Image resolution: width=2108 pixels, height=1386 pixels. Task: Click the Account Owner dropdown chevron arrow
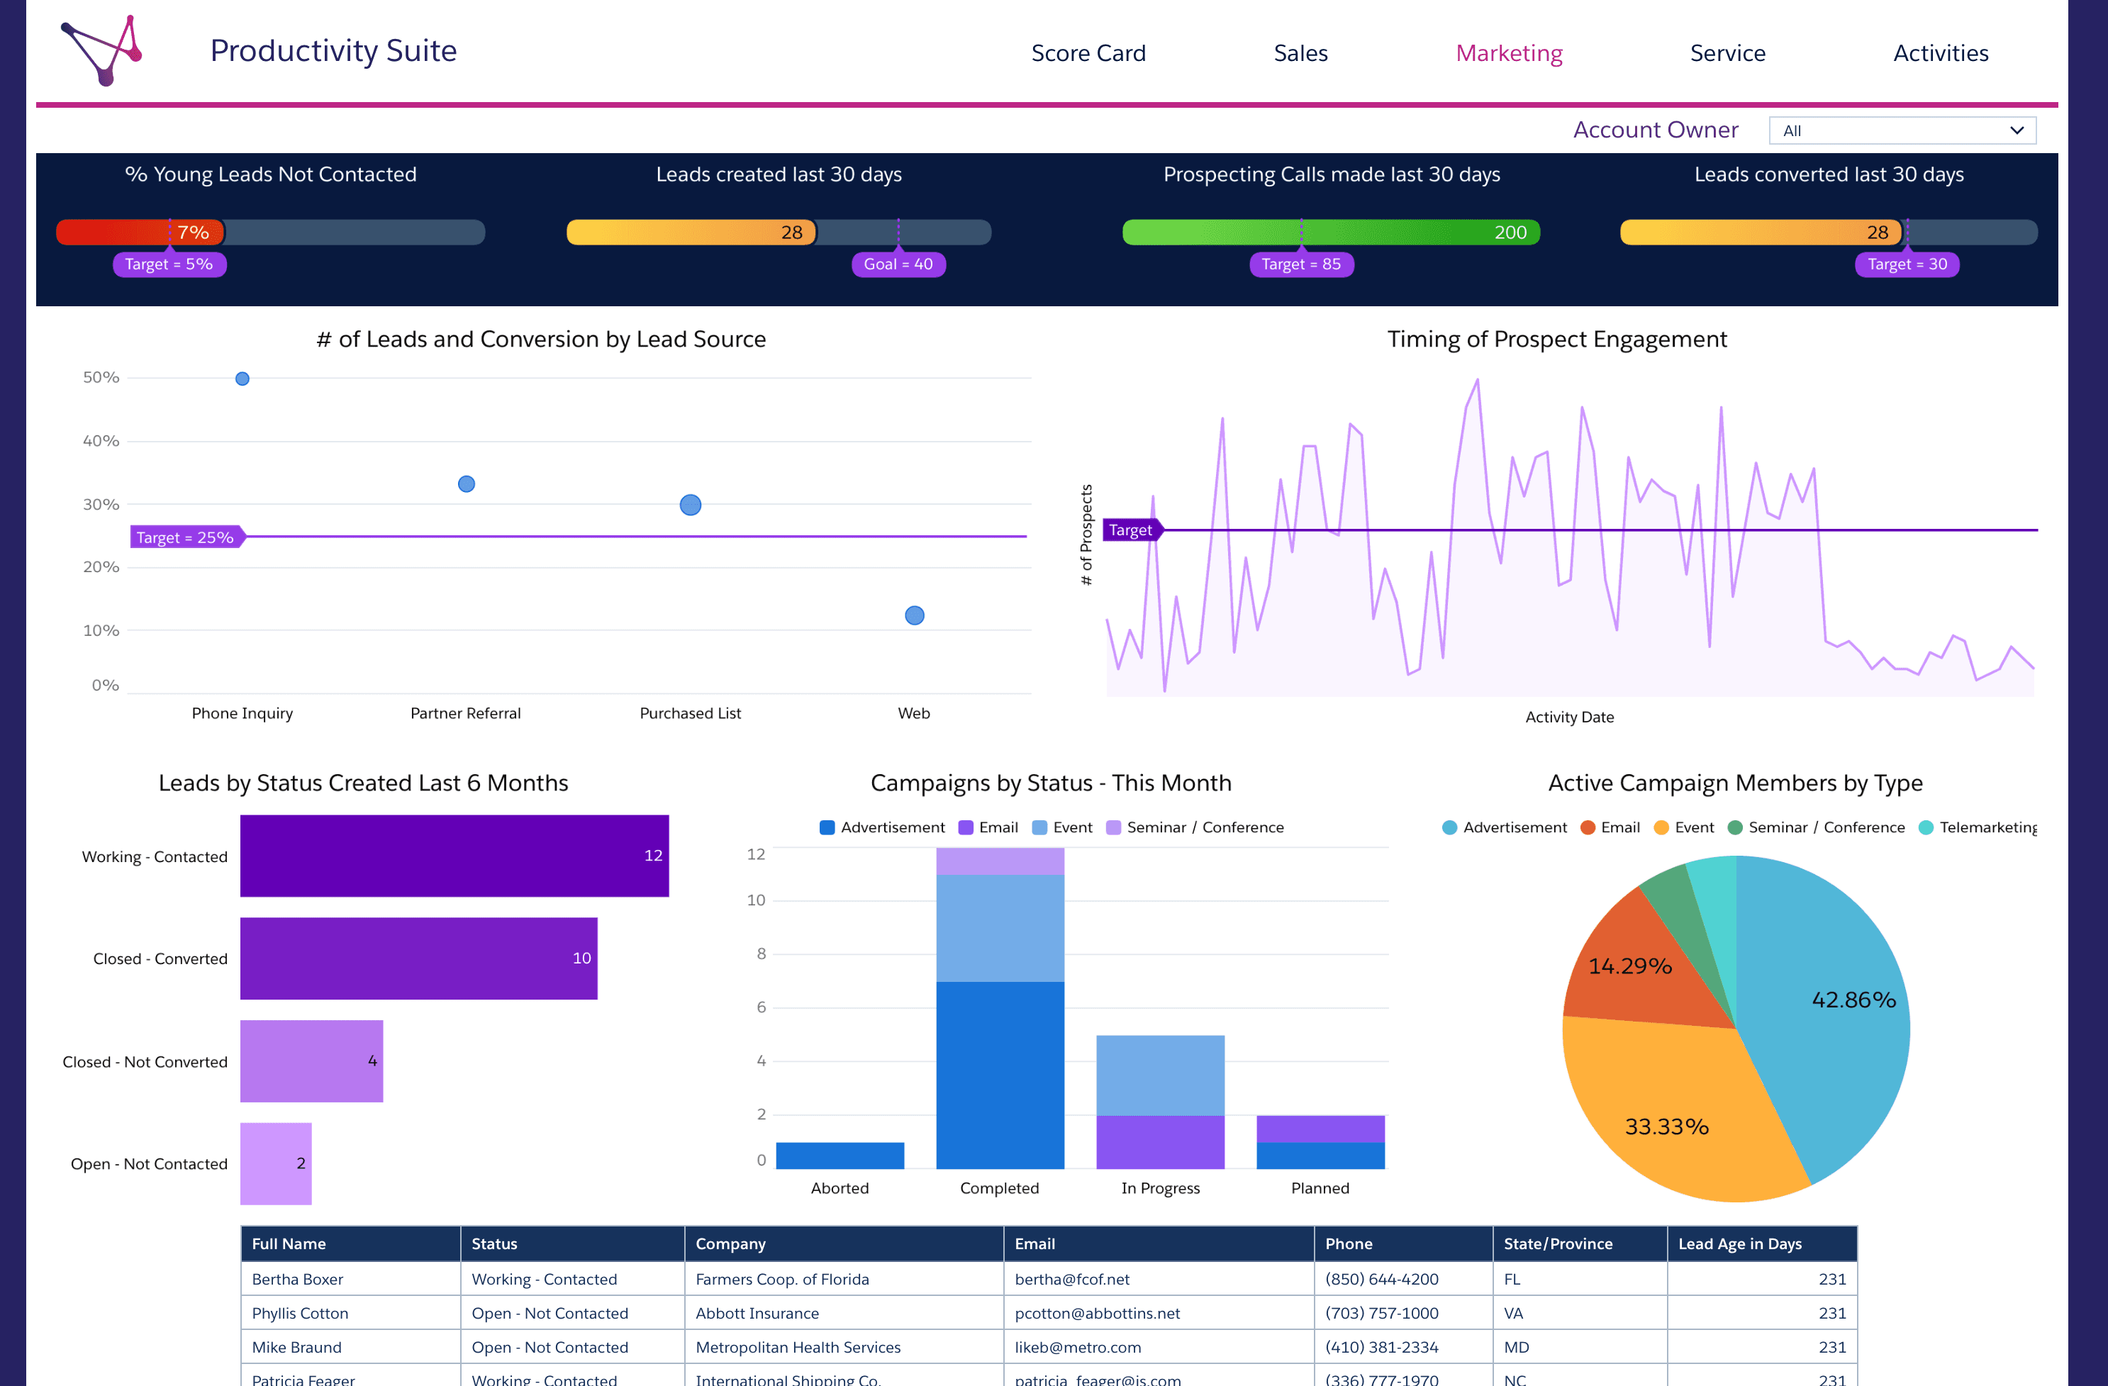coord(2017,130)
